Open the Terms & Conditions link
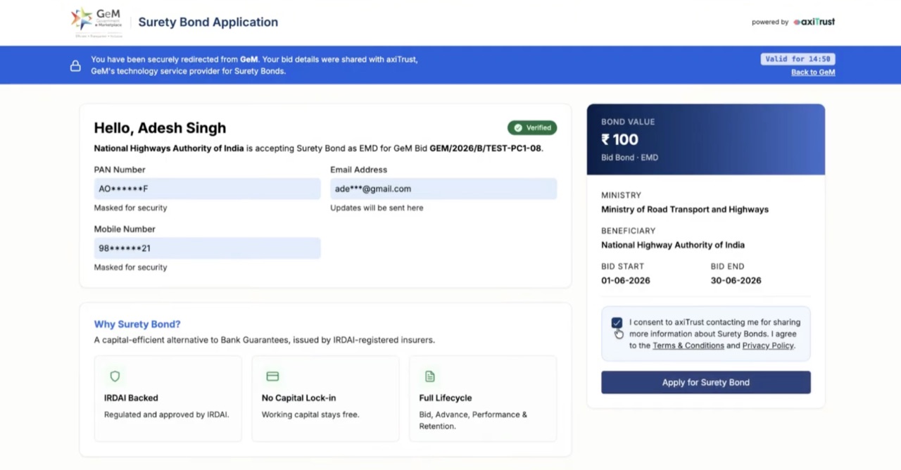901x470 pixels. [688, 345]
